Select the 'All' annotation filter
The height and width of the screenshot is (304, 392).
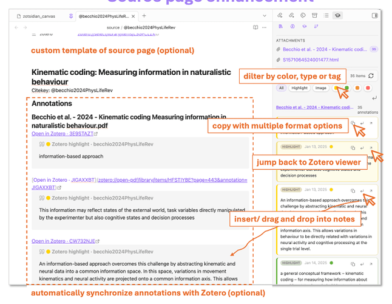282,88
